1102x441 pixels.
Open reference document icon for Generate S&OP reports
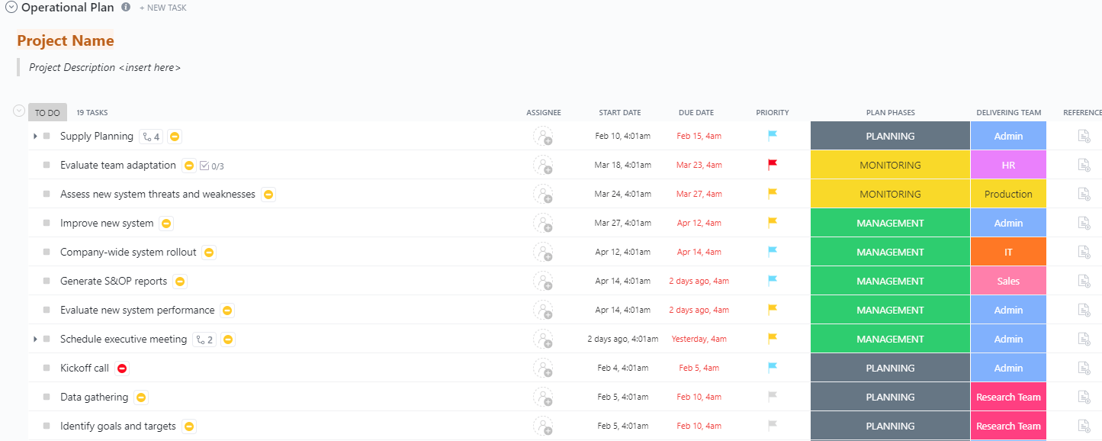coord(1084,282)
